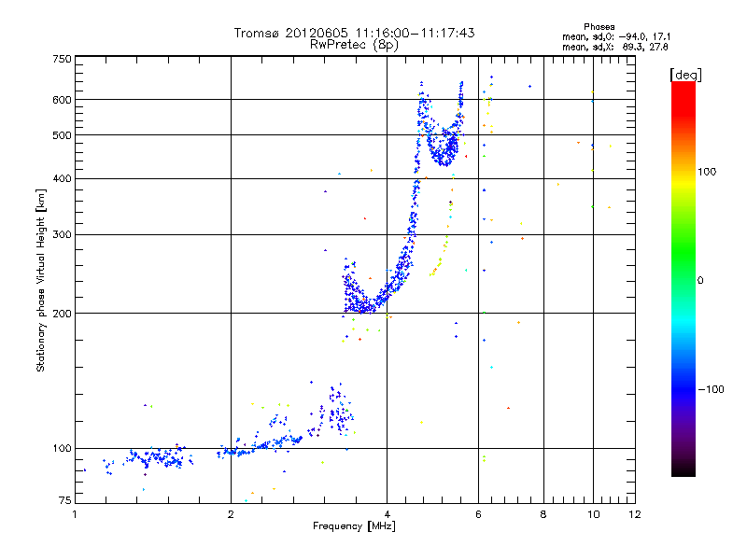This screenshot has height=560, width=747.
Task: Click the 'mean, sd,X: 89.3, 27.8' line
Action: point(615,47)
